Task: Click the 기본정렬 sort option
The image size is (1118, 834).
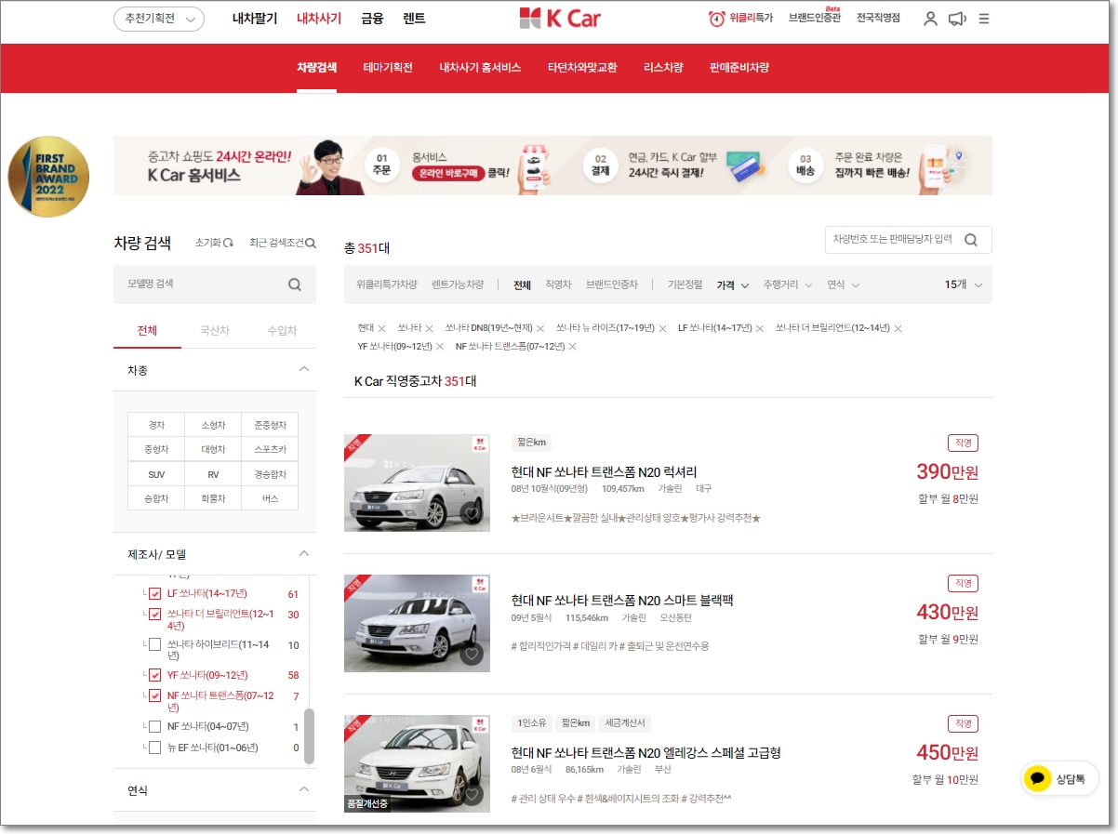Action: coord(685,285)
